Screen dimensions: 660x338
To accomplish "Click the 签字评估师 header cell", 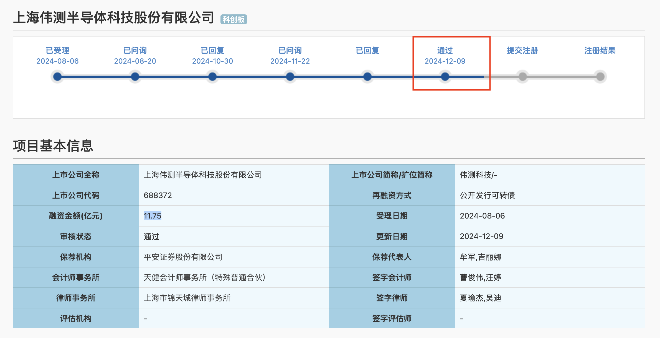I will 392,318.
